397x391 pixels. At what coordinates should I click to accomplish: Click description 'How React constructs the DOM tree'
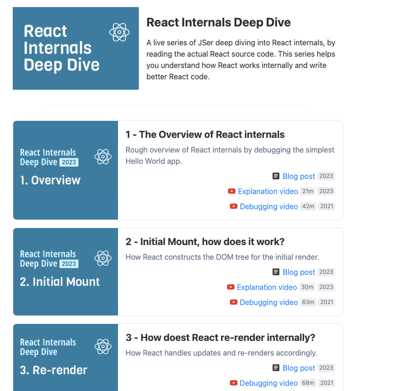pos(222,257)
